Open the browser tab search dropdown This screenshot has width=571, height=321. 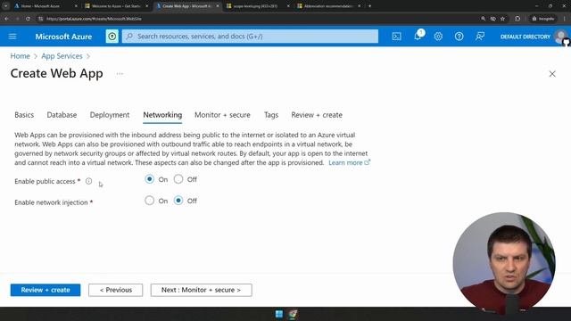6,6
